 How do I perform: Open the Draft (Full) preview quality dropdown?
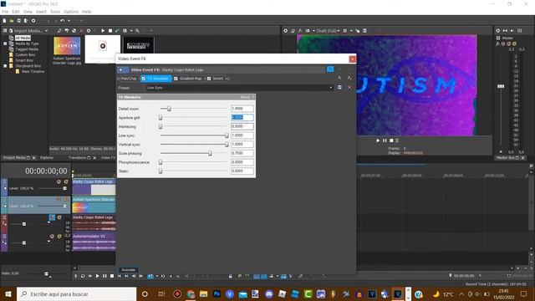(328, 31)
